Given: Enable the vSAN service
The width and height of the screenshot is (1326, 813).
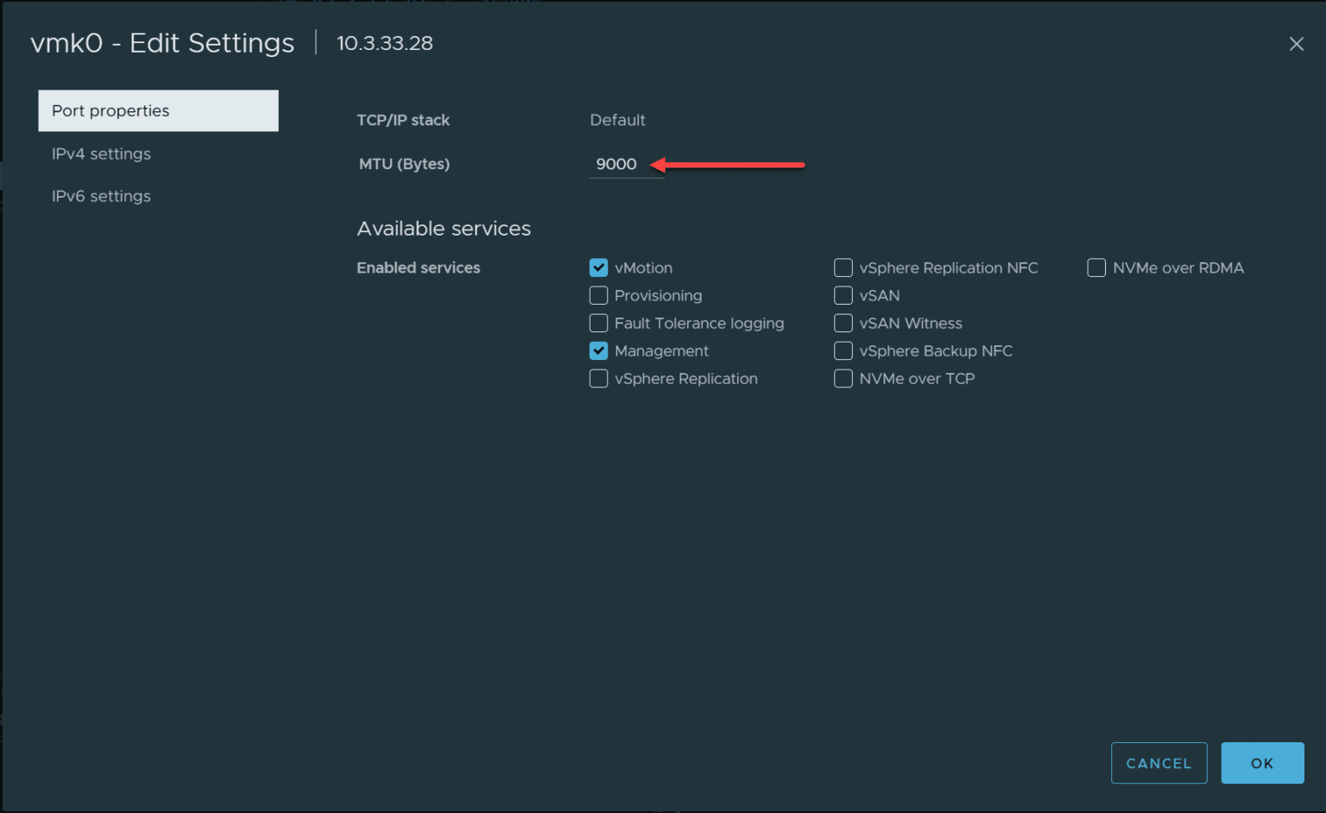Looking at the screenshot, I should 843,295.
